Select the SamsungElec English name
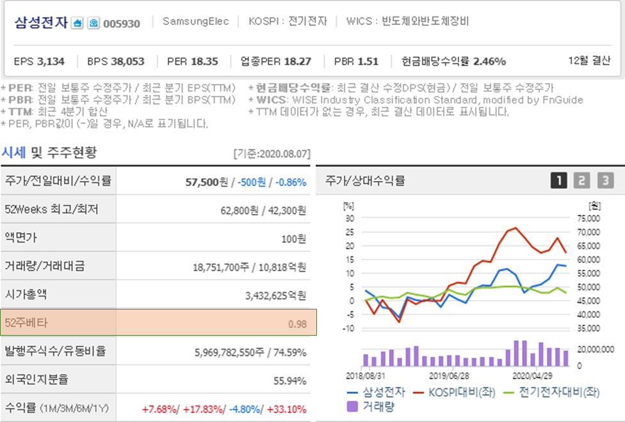The image size is (625, 422). pyautogui.click(x=196, y=21)
